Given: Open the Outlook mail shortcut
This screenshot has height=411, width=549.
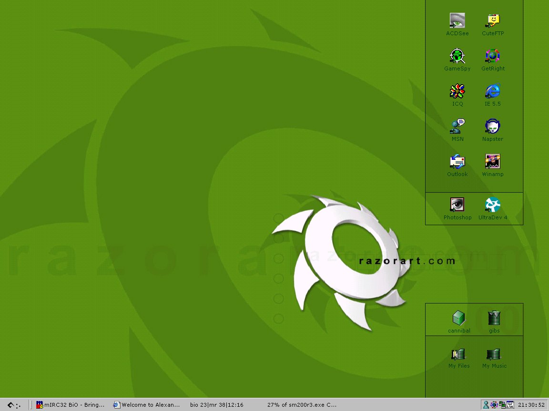Looking at the screenshot, I should (457, 162).
